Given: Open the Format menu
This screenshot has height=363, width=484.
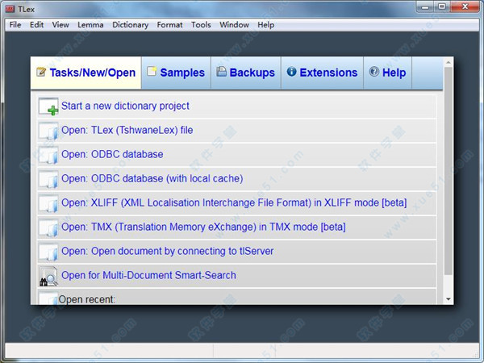Looking at the screenshot, I should 169,25.
